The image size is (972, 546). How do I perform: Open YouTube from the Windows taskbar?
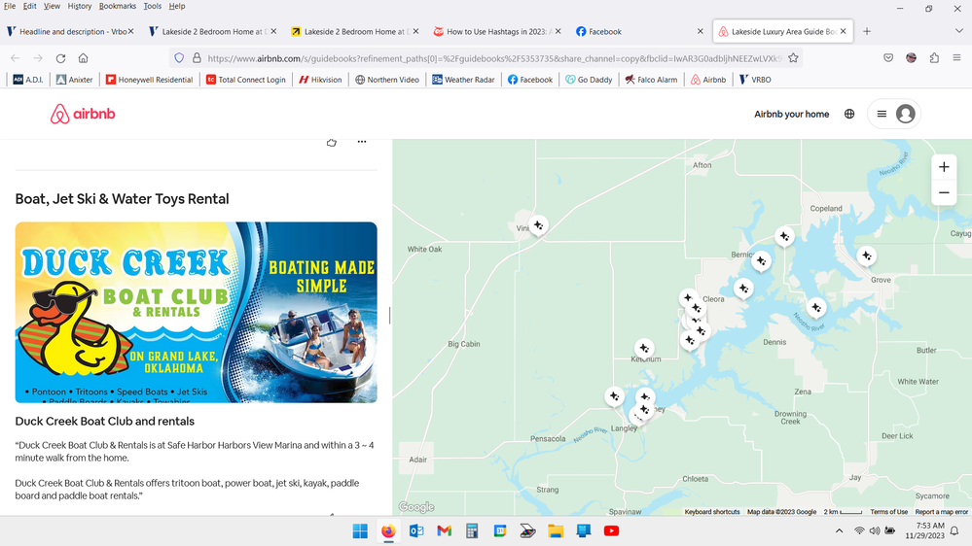point(611,530)
